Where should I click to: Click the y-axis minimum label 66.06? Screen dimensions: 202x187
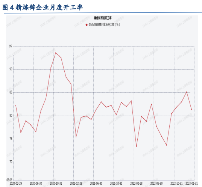tap(9, 180)
